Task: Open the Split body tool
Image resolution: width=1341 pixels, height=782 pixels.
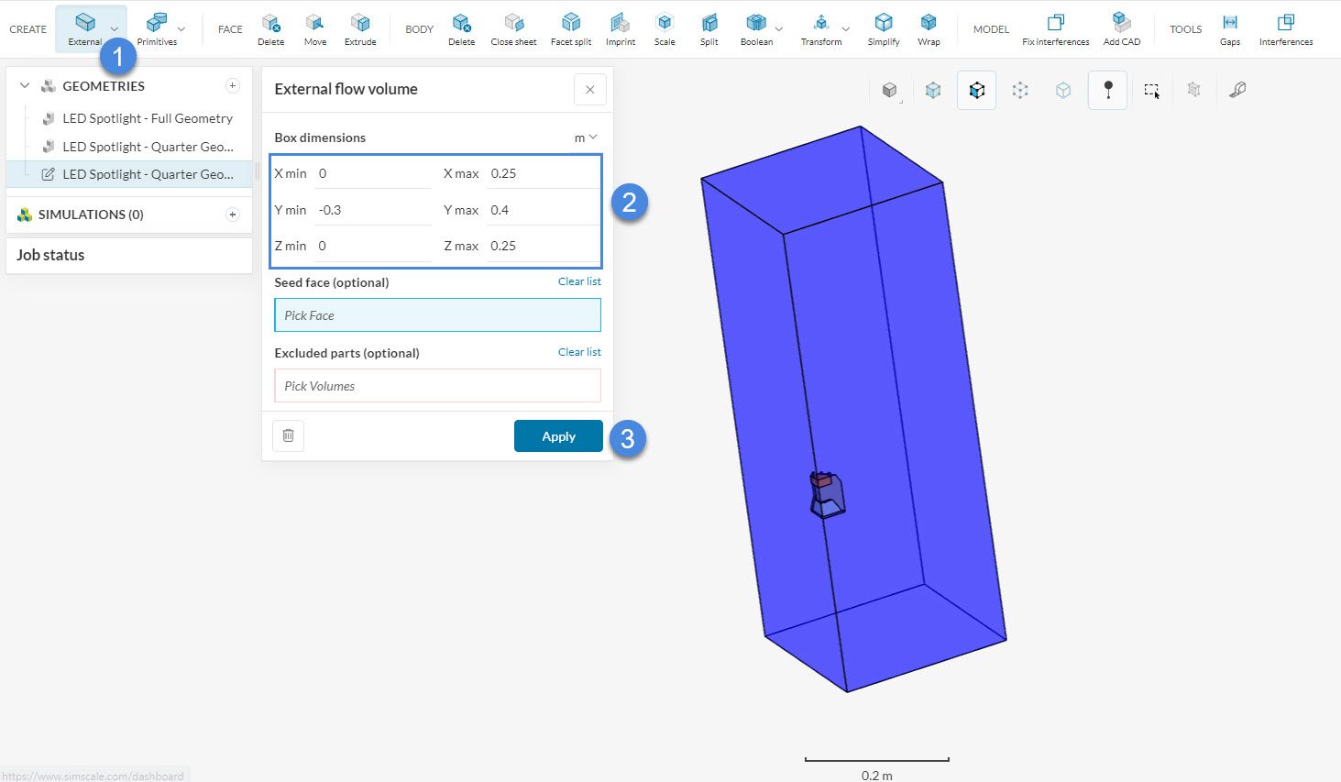Action: click(x=709, y=28)
